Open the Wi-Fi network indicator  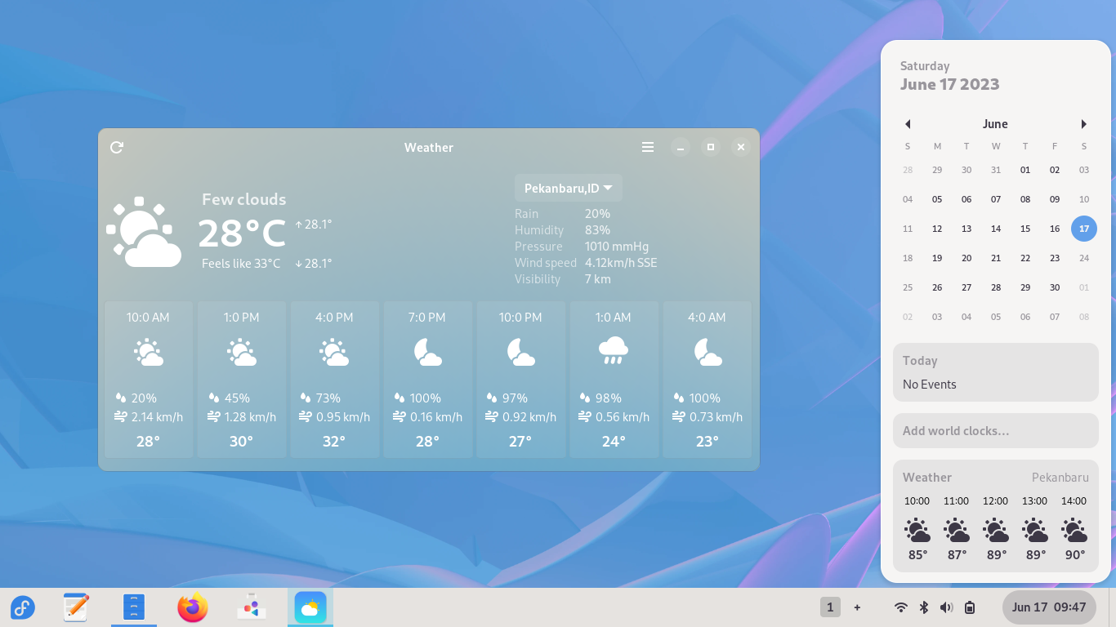(901, 607)
